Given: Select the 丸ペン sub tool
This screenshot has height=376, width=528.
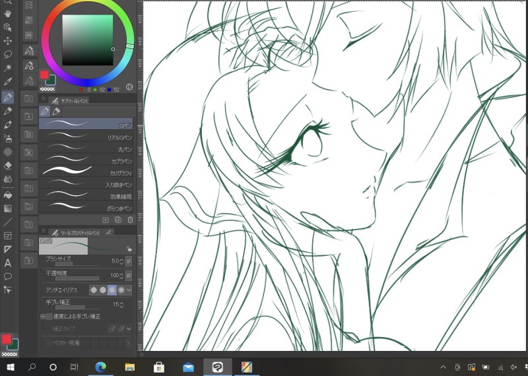Looking at the screenshot, I should (x=86, y=148).
